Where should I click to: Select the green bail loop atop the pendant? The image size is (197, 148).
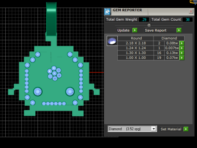[x=51, y=19]
